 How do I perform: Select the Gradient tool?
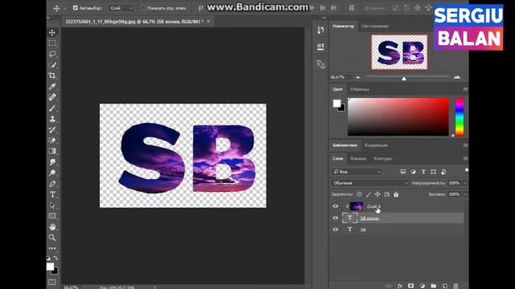[x=52, y=151]
